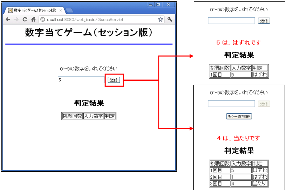Click the empty input field above もう一度挑戦

coord(231,104)
